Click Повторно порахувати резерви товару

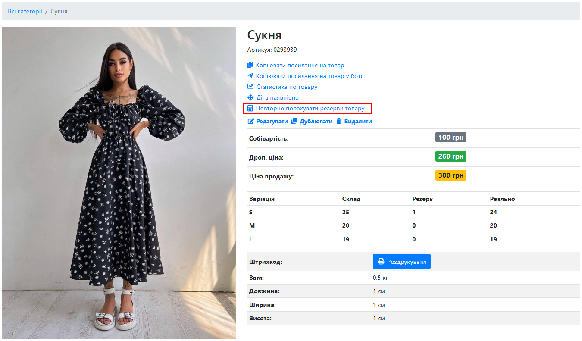point(310,109)
